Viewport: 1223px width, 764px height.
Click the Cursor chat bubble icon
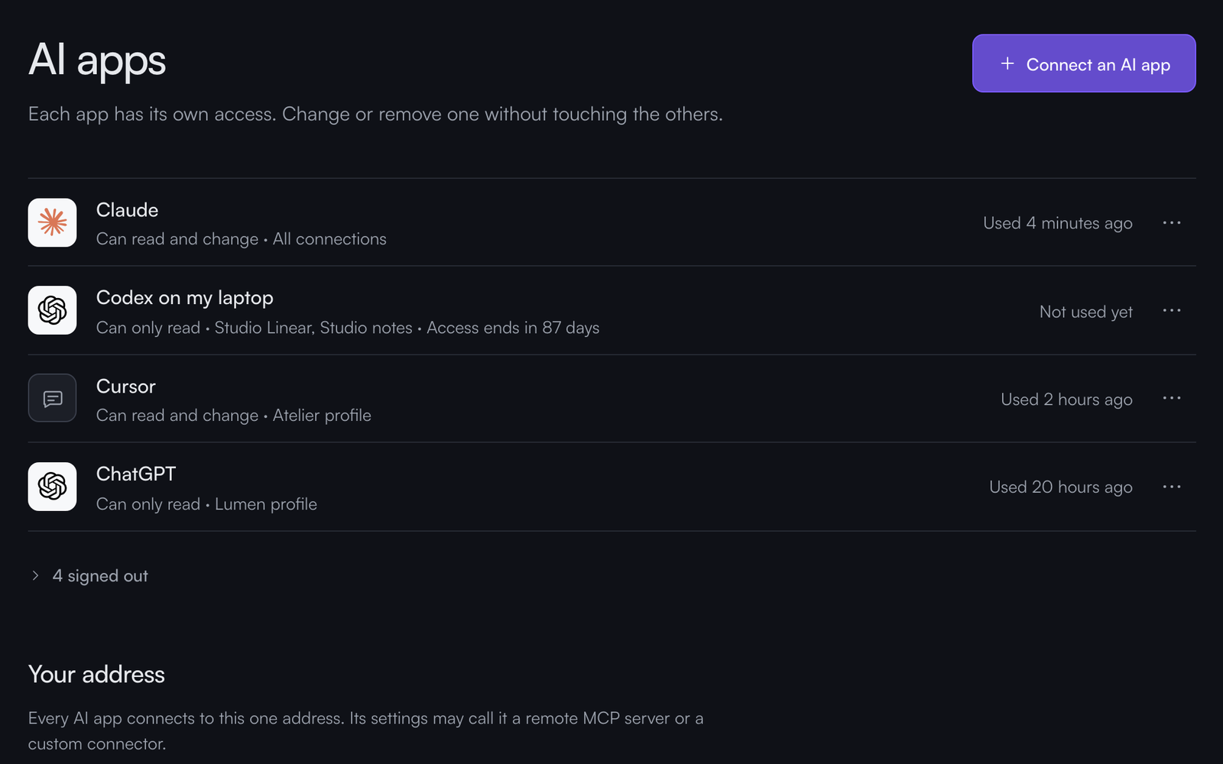click(x=52, y=398)
